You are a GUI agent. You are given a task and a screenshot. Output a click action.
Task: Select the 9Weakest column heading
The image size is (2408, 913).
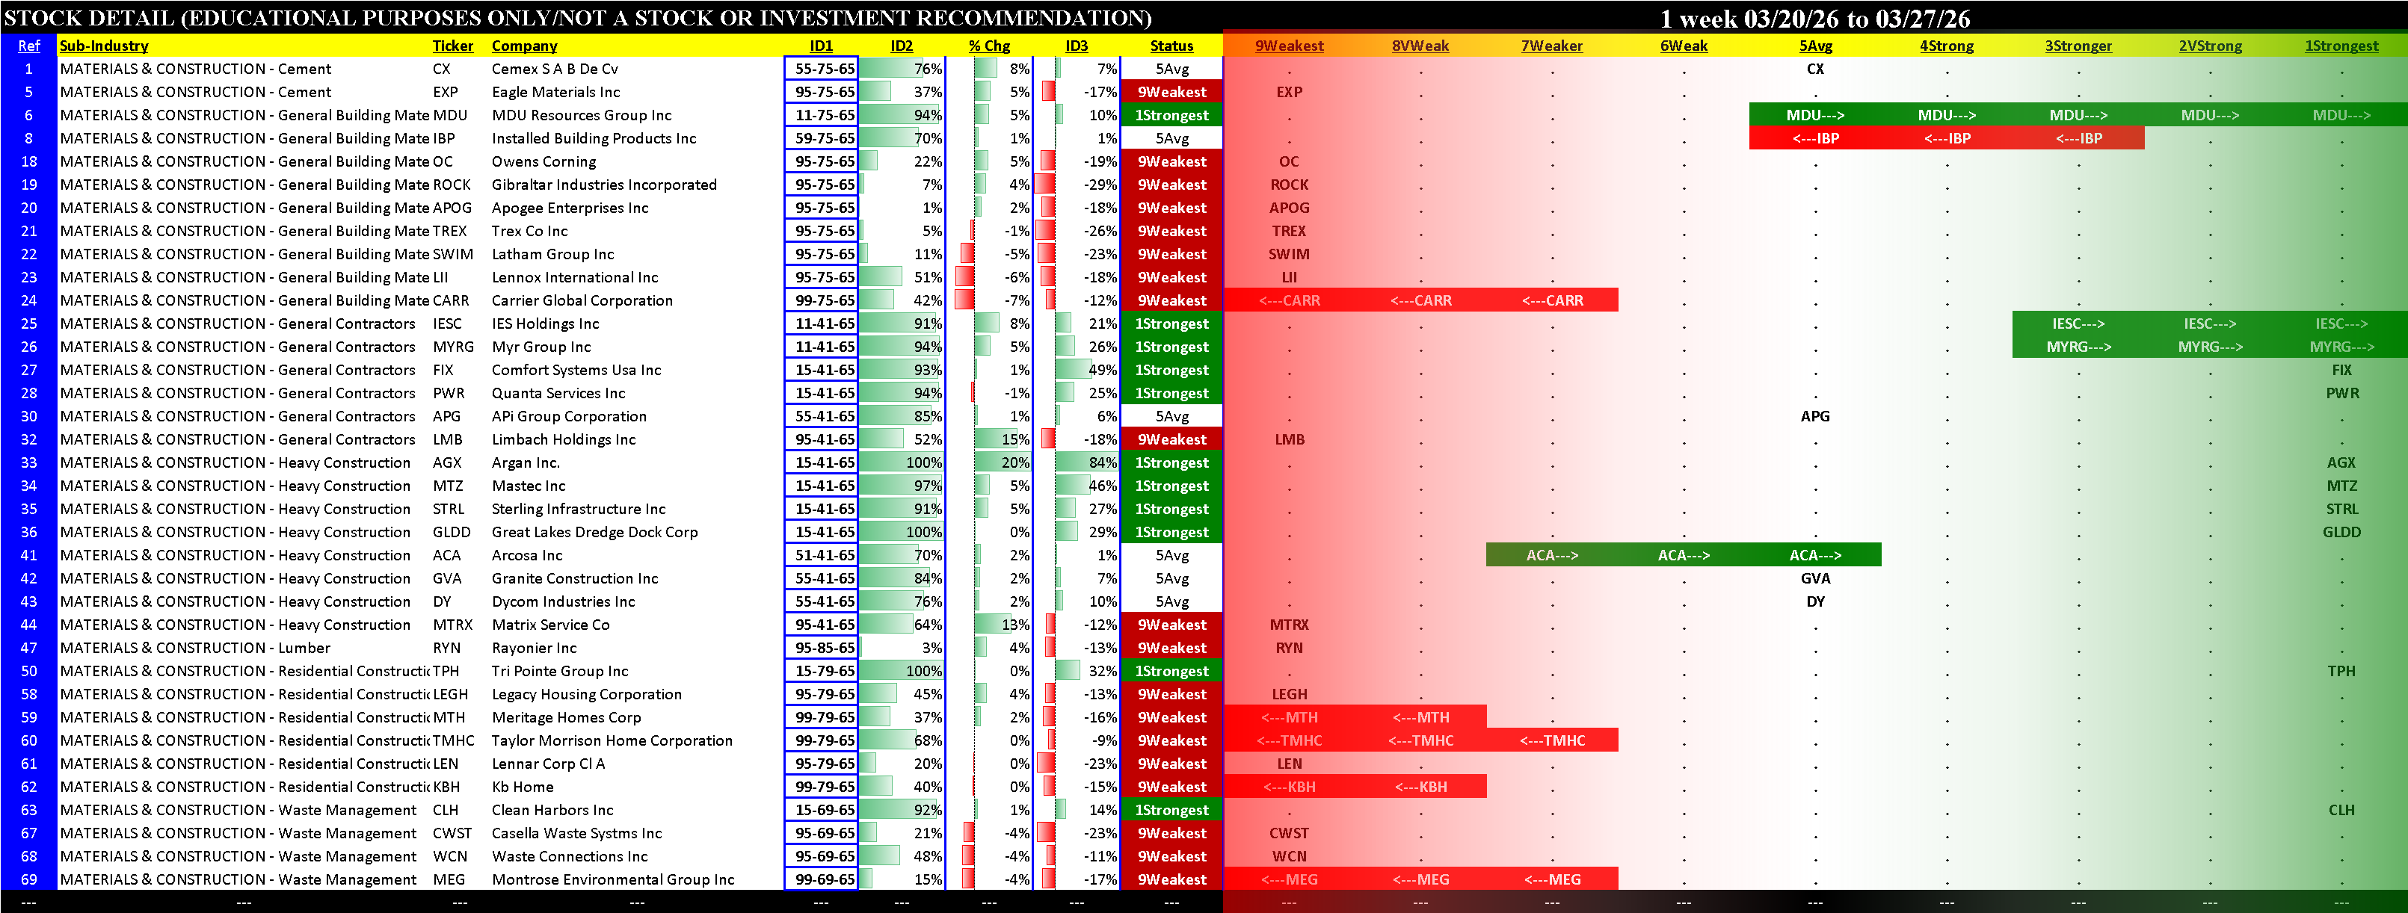click(1289, 46)
